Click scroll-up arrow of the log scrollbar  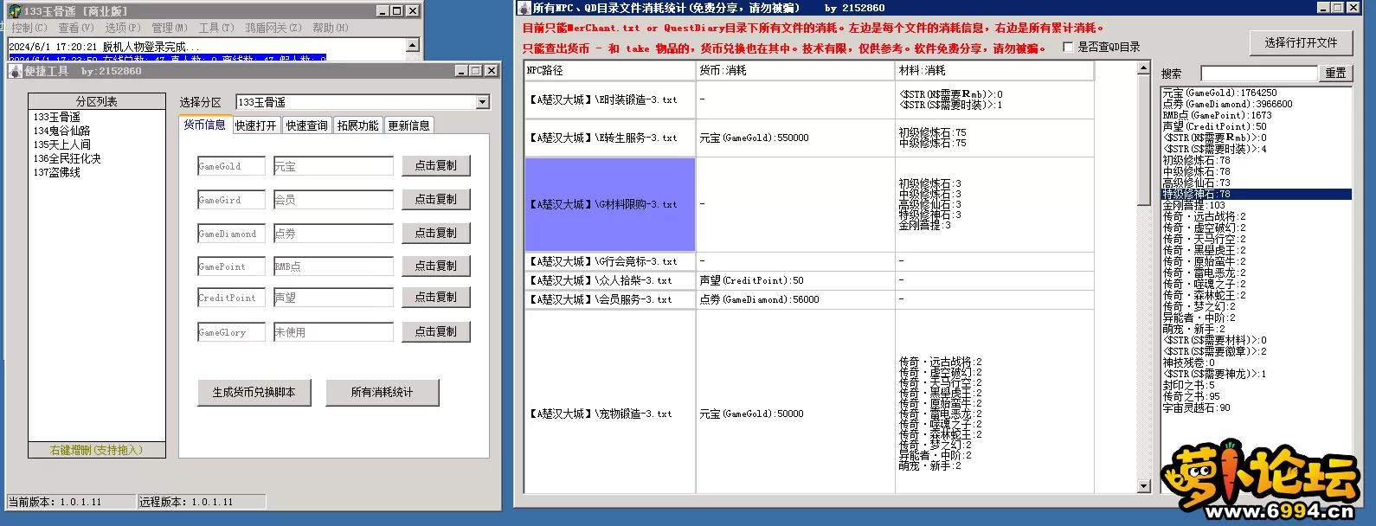(412, 45)
